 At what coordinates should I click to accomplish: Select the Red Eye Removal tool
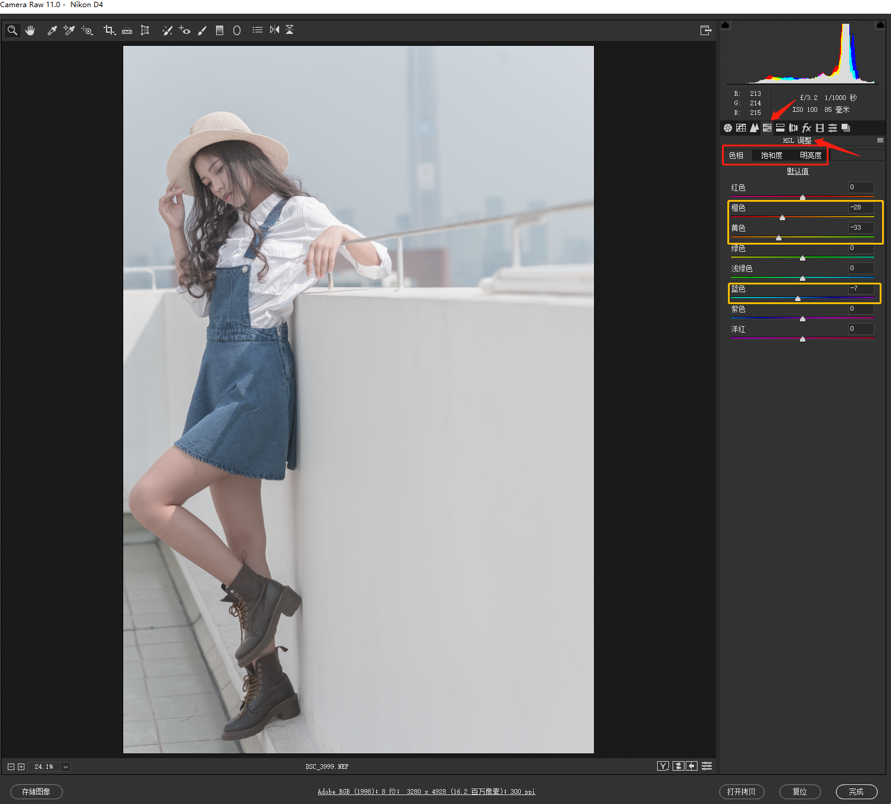tap(185, 30)
